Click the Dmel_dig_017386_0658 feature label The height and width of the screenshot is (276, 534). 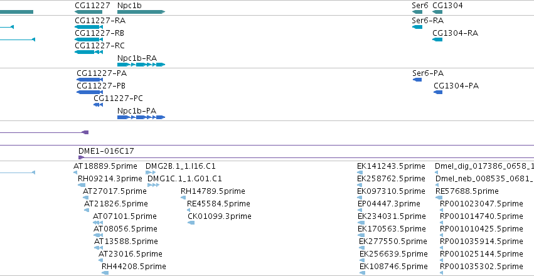(x=484, y=166)
